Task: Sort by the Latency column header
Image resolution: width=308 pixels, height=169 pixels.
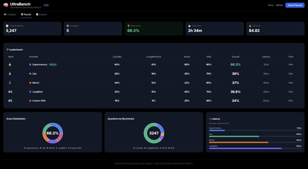Action: [266, 57]
